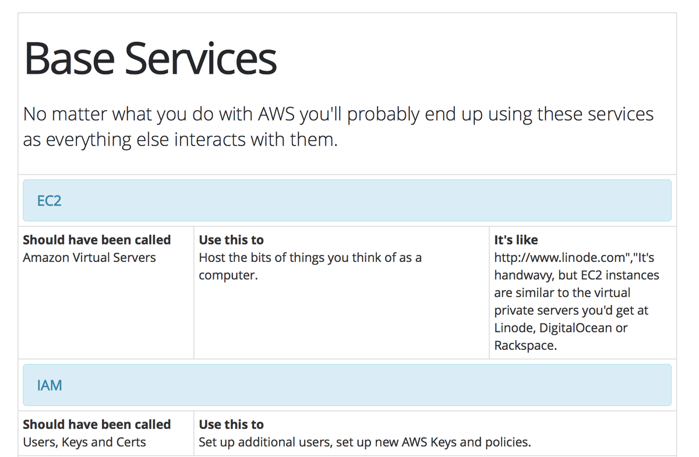This screenshot has width=699, height=457.
Task: Select the EC2 'Should have been called' cell
Action: point(97,239)
